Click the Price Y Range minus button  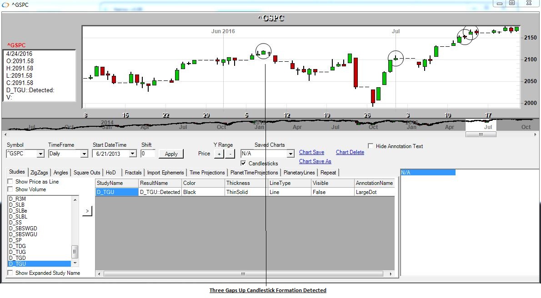click(230, 154)
